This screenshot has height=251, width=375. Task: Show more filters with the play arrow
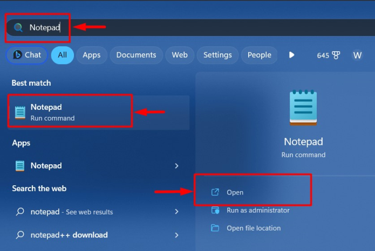(x=291, y=55)
